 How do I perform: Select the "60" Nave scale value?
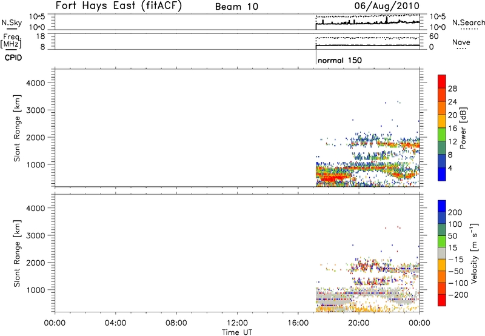click(433, 36)
